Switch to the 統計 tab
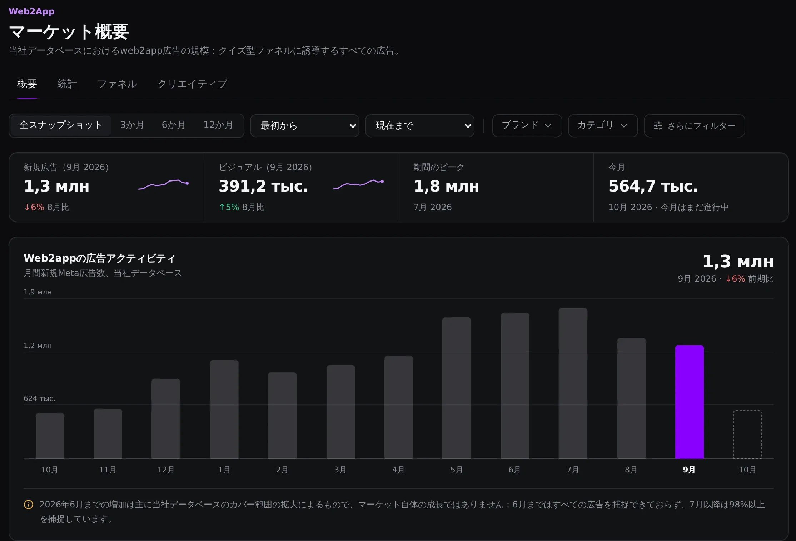Screen dimensions: 796x541 point(67,84)
